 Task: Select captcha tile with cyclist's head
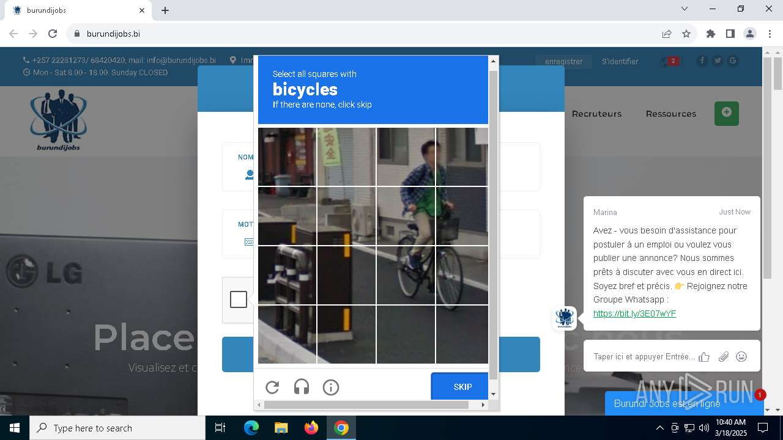coord(405,156)
